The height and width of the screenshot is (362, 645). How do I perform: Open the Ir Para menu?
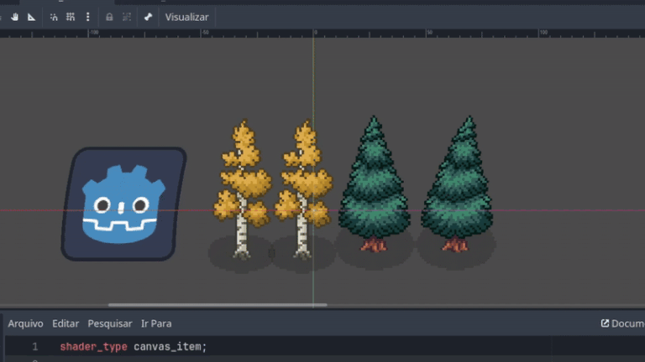click(156, 323)
